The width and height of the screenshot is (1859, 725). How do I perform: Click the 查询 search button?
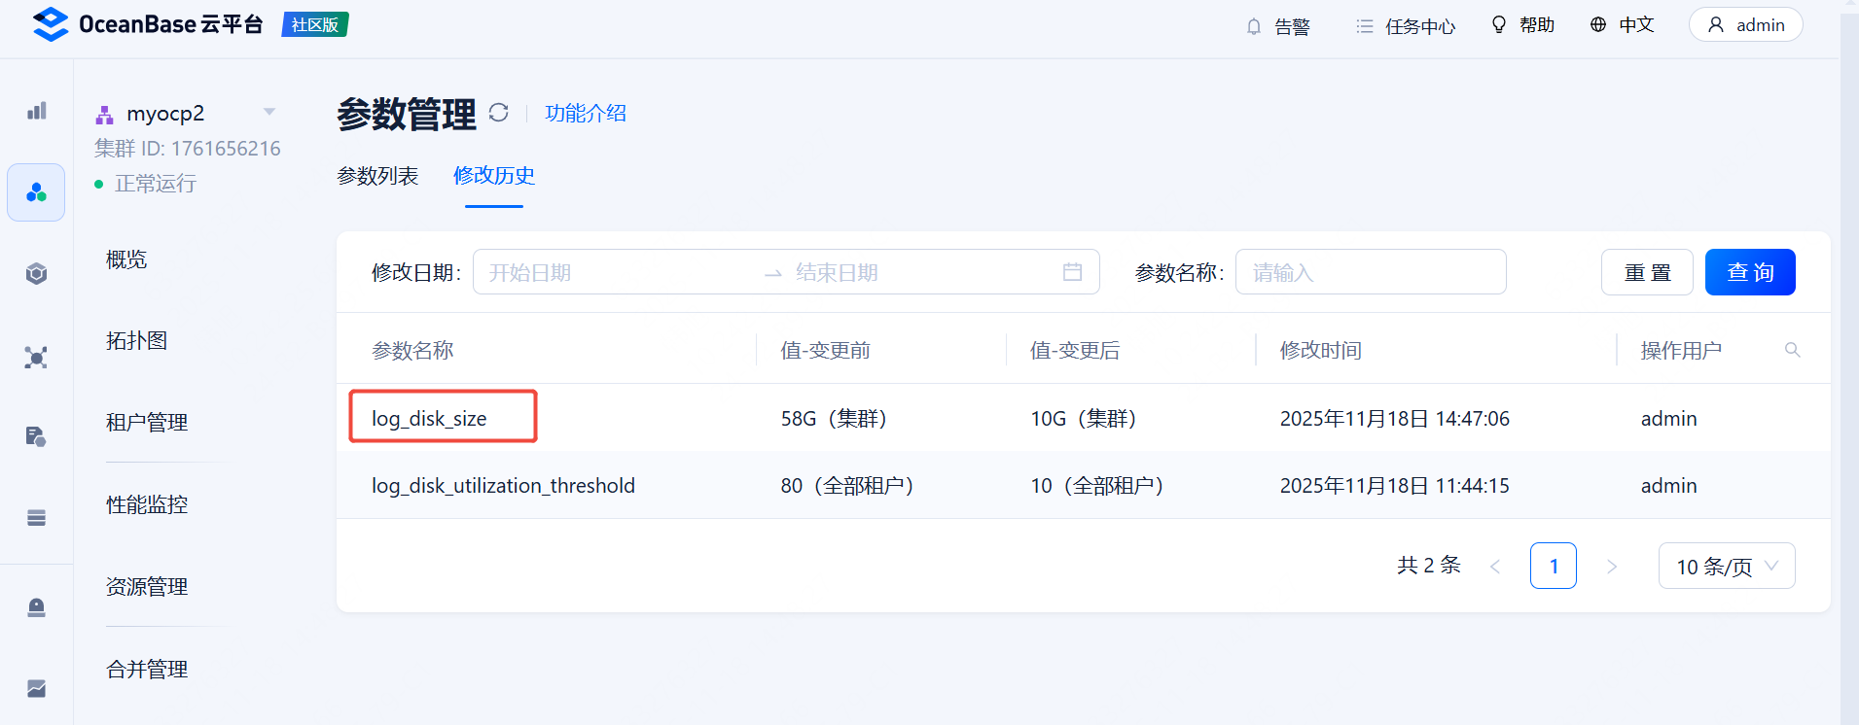(x=1749, y=272)
